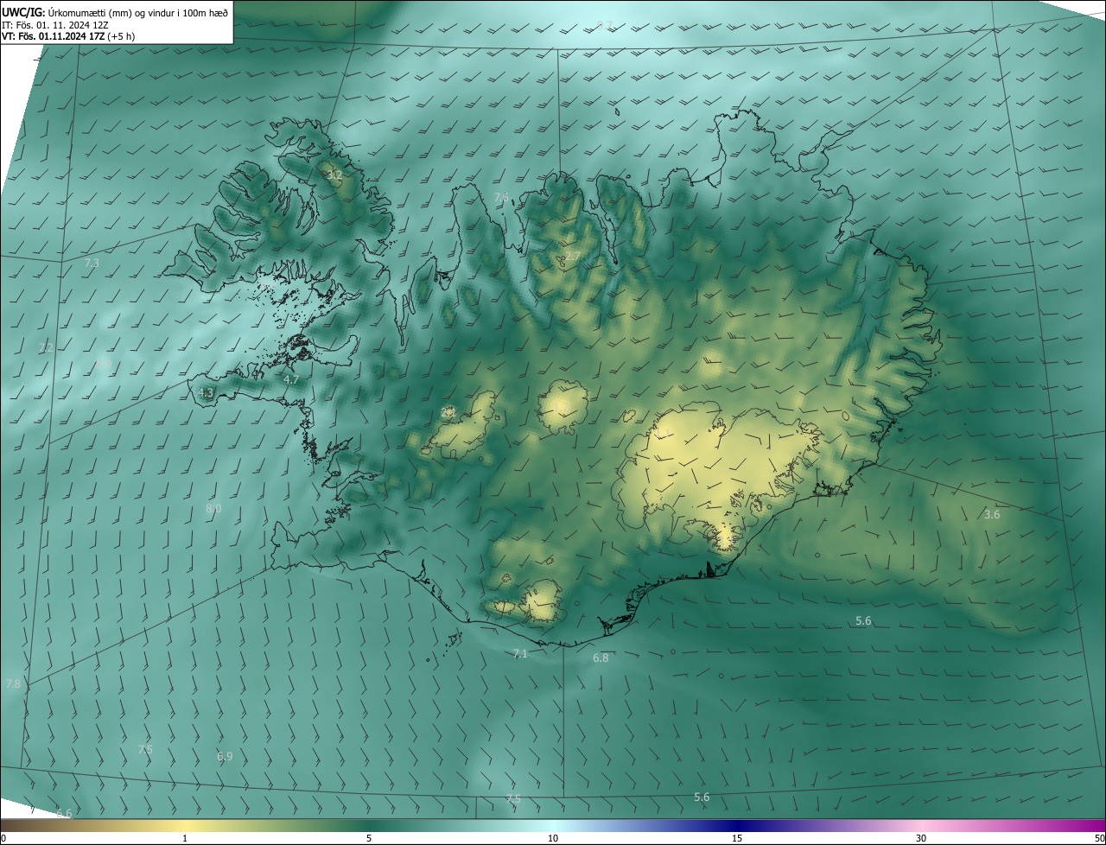
Task: Click the 3.6 value east of Iceland
Action: 992,514
